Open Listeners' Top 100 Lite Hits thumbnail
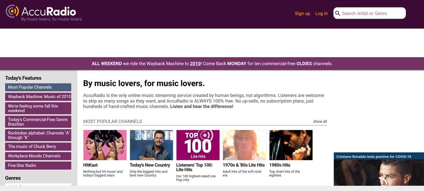 point(198,145)
